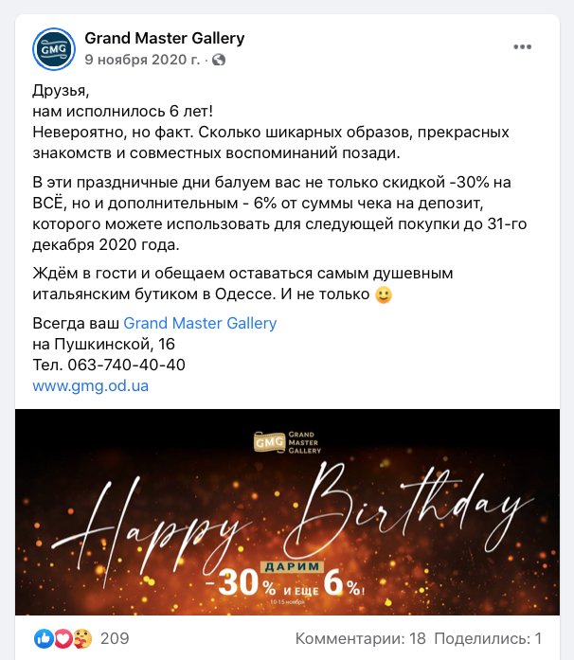574x660 pixels.
Task: Click the phone number 063-740-40-40
Action: (126, 365)
